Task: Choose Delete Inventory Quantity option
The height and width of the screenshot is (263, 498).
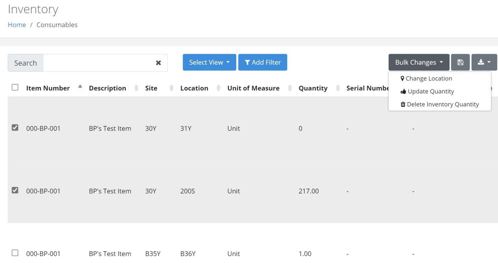Action: 440,104
